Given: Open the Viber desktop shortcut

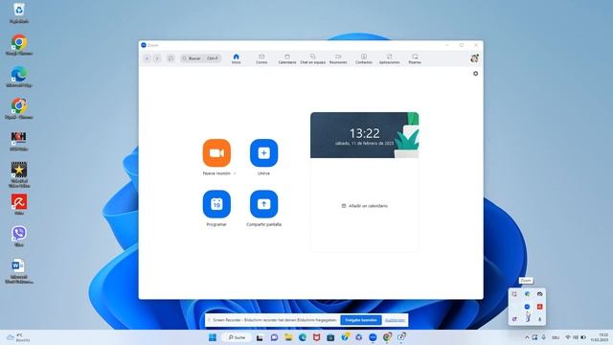Looking at the screenshot, I should [x=19, y=236].
